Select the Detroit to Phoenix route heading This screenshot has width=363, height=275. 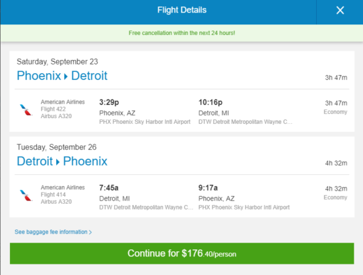coord(62,161)
